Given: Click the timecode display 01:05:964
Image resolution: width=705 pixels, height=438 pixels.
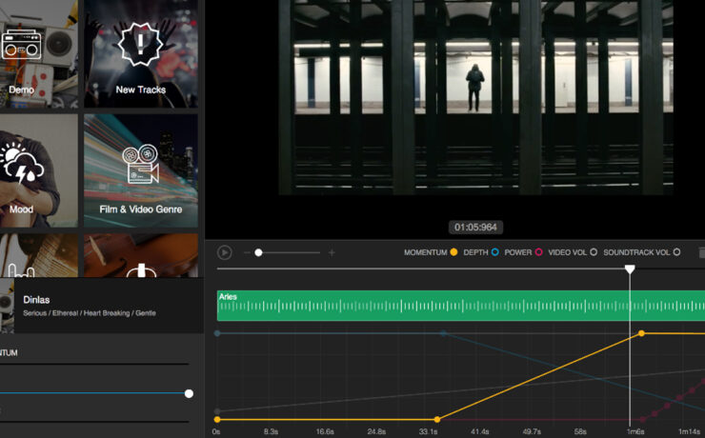Looking at the screenshot, I should [x=475, y=228].
